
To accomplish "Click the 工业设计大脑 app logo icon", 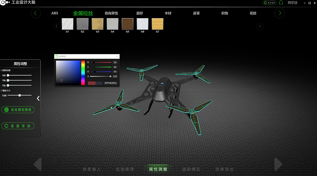I will pyautogui.click(x=5, y=3).
